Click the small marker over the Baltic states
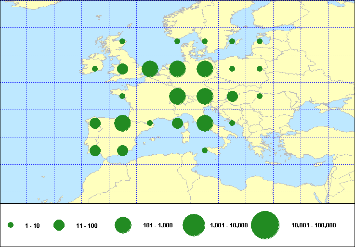Viewport: 355px width, 247px height. (x=260, y=41)
